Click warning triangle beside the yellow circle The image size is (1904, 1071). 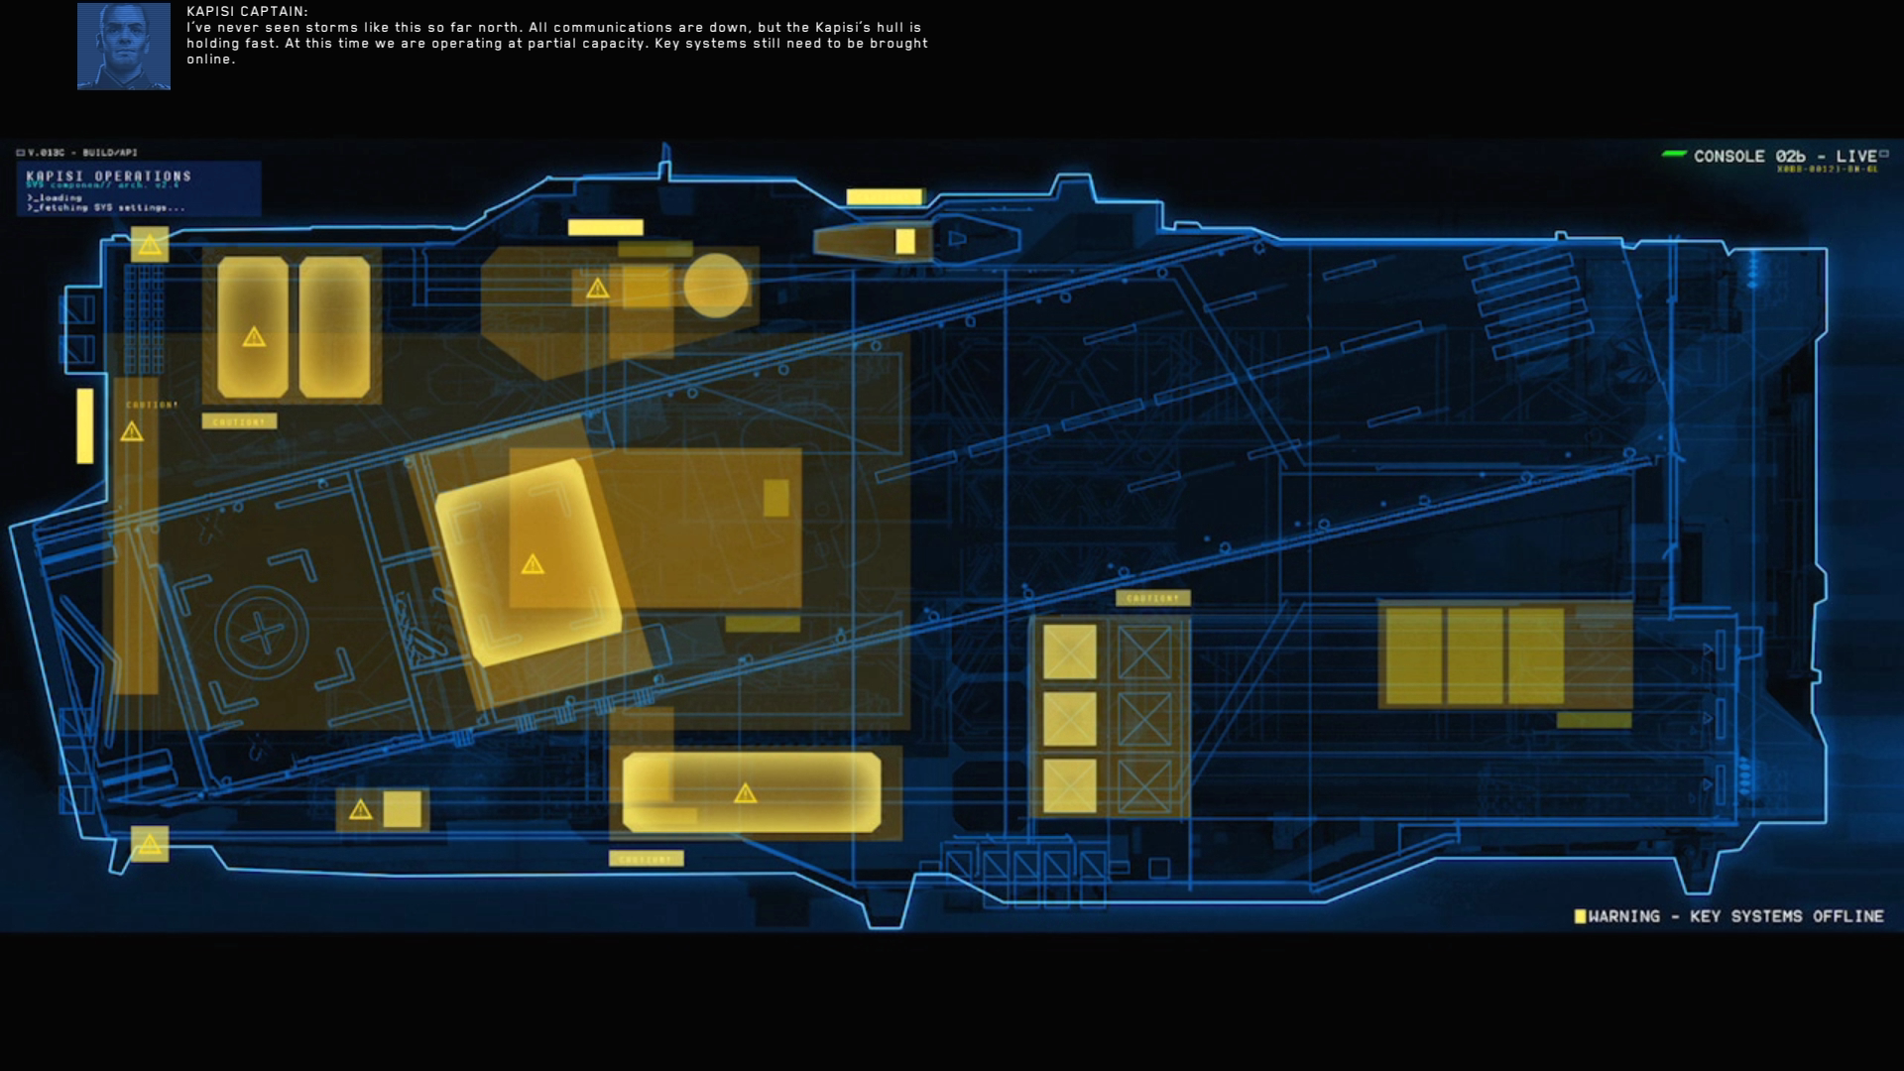597,289
